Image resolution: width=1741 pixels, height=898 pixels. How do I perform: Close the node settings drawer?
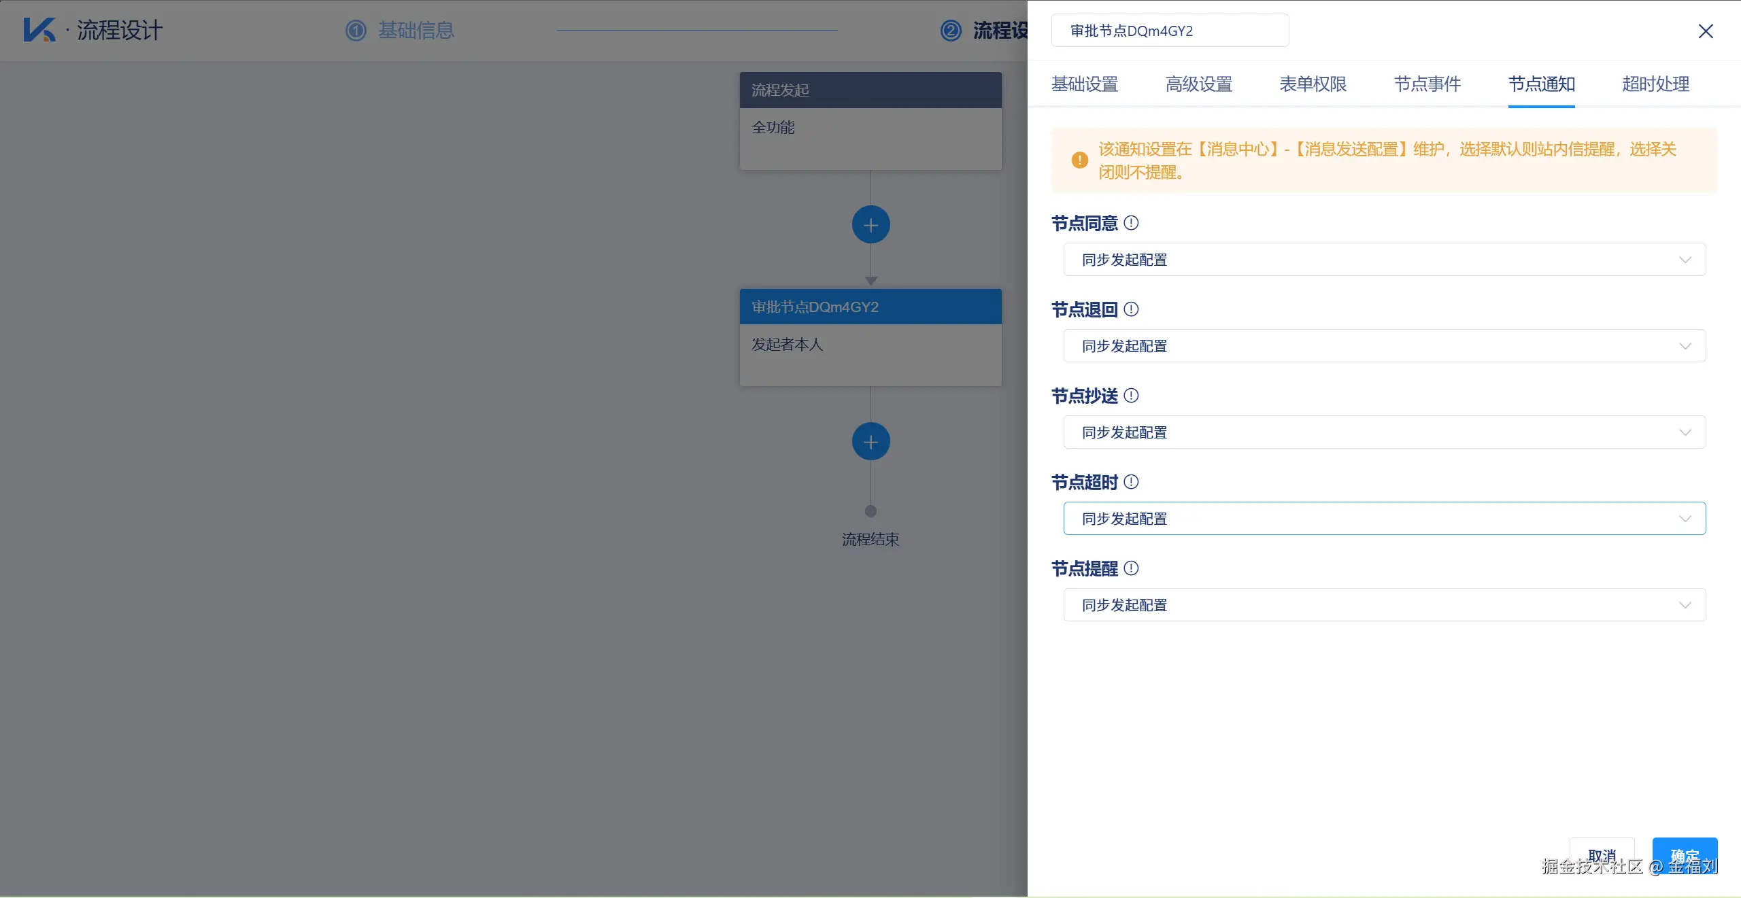pyautogui.click(x=1705, y=31)
